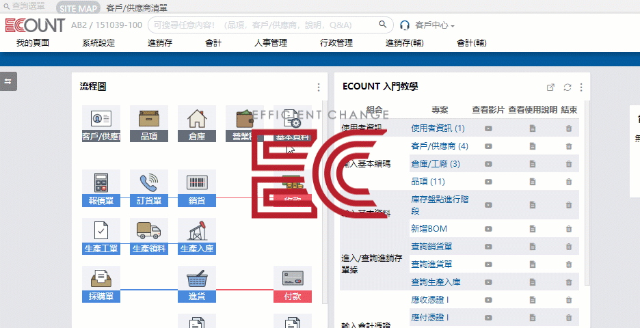Open 查詢銷貨單 tutorial link
Viewport: 640px width, 328px height.
tap(431, 247)
